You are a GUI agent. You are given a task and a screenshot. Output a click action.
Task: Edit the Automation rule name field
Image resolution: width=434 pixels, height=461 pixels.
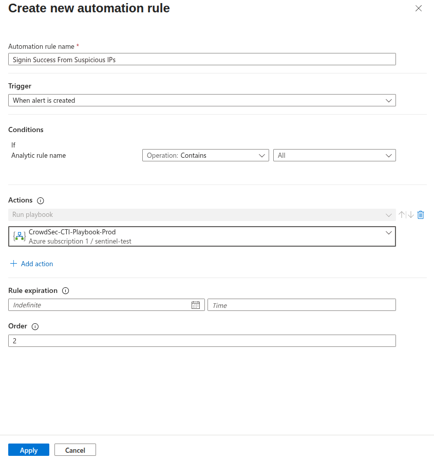click(x=201, y=59)
